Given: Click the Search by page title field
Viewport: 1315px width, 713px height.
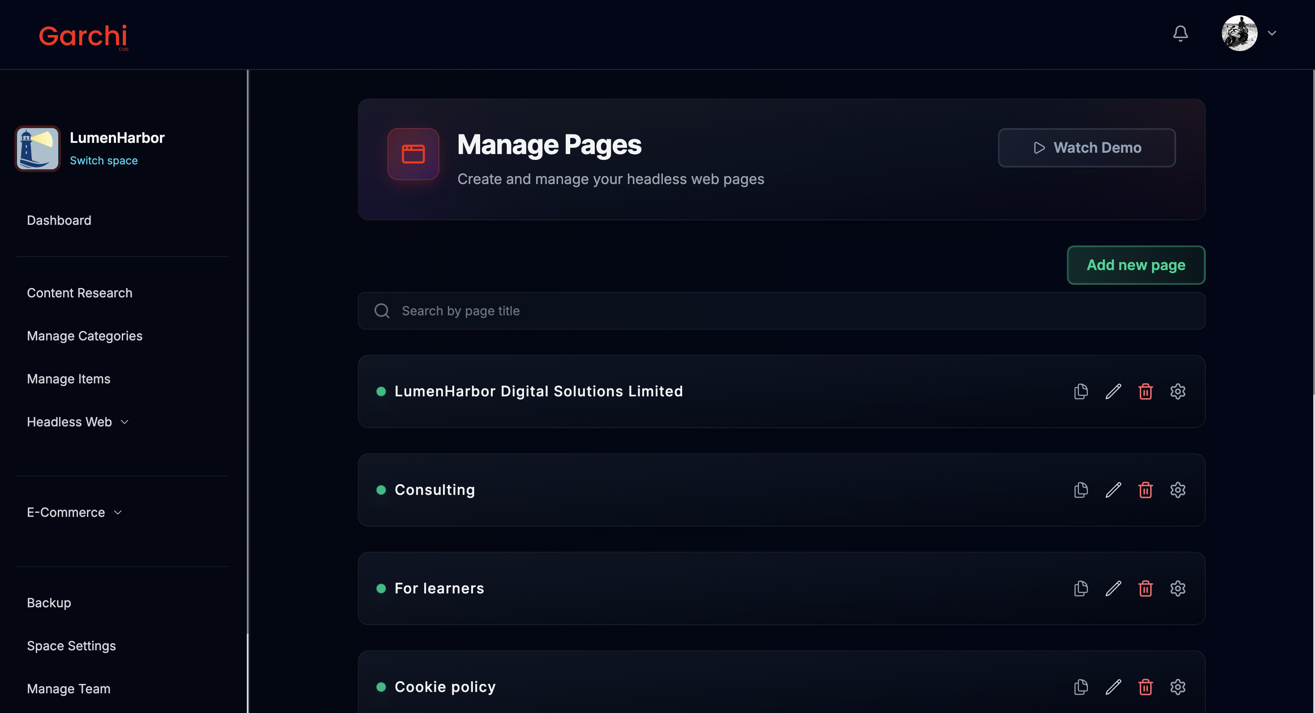Looking at the screenshot, I should [x=781, y=311].
